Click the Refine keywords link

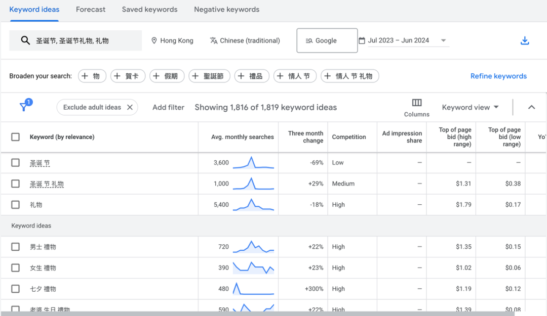pyautogui.click(x=498, y=76)
